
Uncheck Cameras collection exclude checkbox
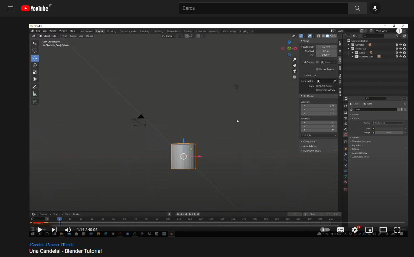point(397,45)
